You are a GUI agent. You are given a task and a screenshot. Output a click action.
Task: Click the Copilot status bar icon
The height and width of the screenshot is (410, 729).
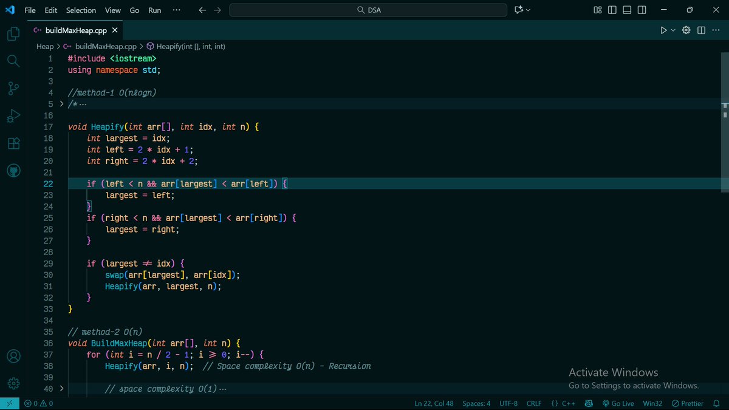click(x=589, y=403)
